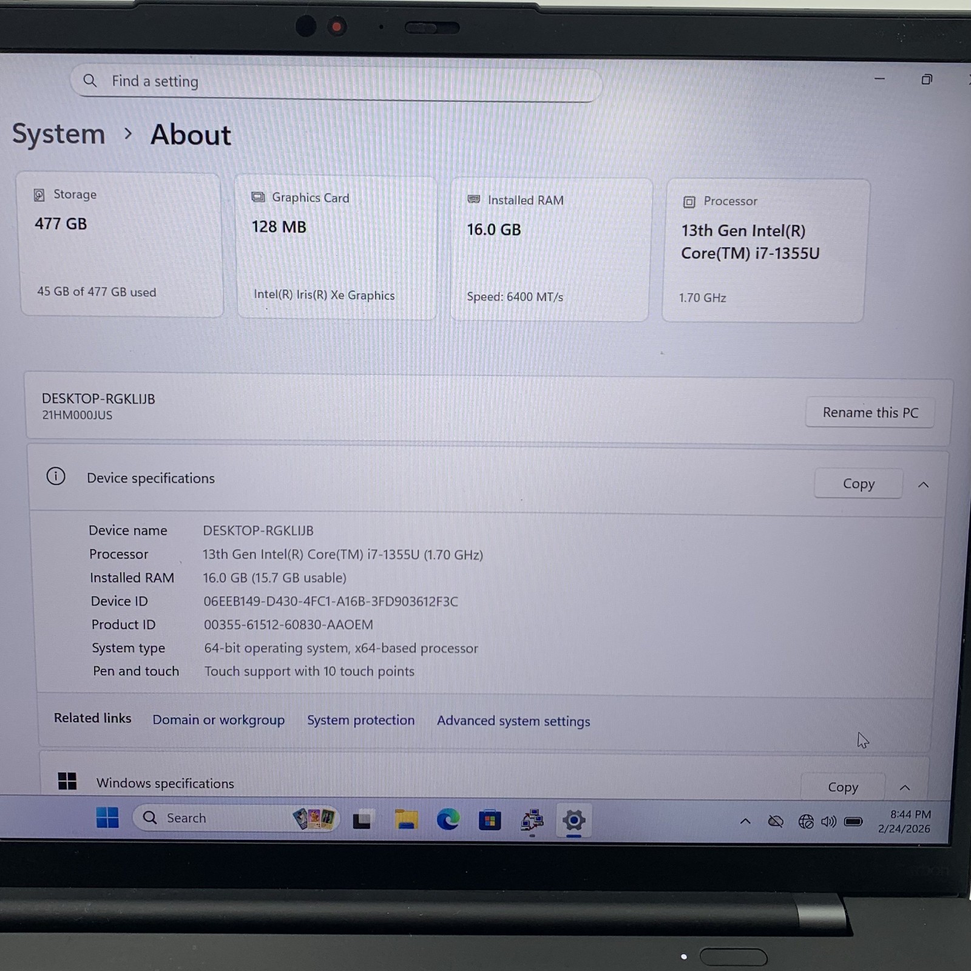Copy the Device specifications

point(858,484)
